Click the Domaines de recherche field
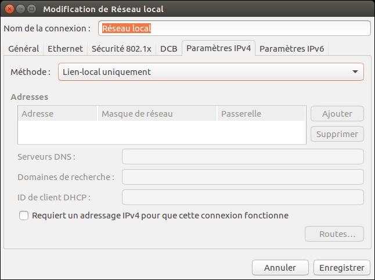Screen dimensions: 375x280 click(x=242, y=177)
